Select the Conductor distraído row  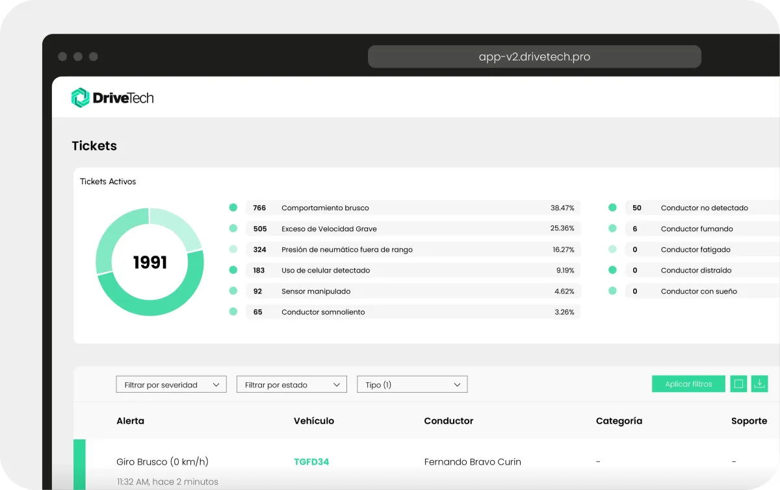point(703,270)
